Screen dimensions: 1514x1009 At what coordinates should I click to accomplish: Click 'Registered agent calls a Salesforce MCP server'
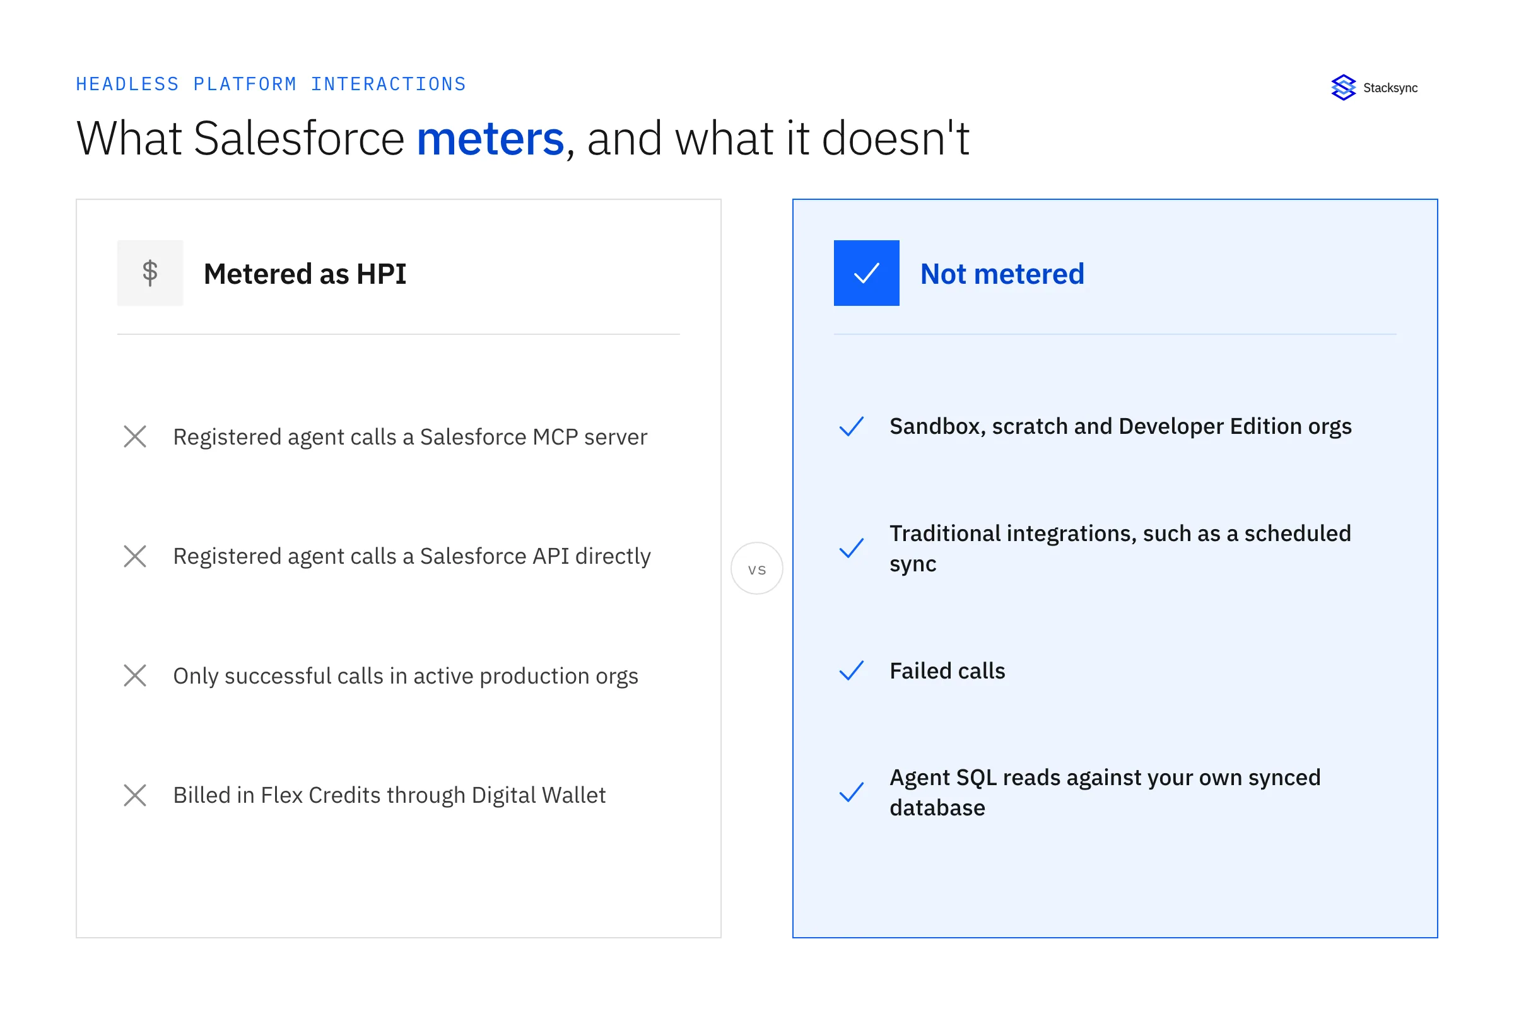coord(410,437)
